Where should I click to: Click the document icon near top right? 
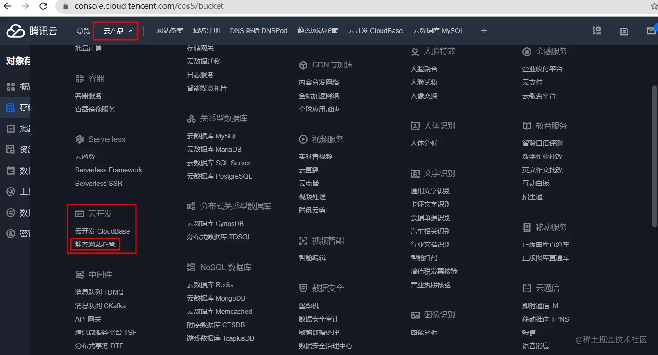(x=624, y=31)
